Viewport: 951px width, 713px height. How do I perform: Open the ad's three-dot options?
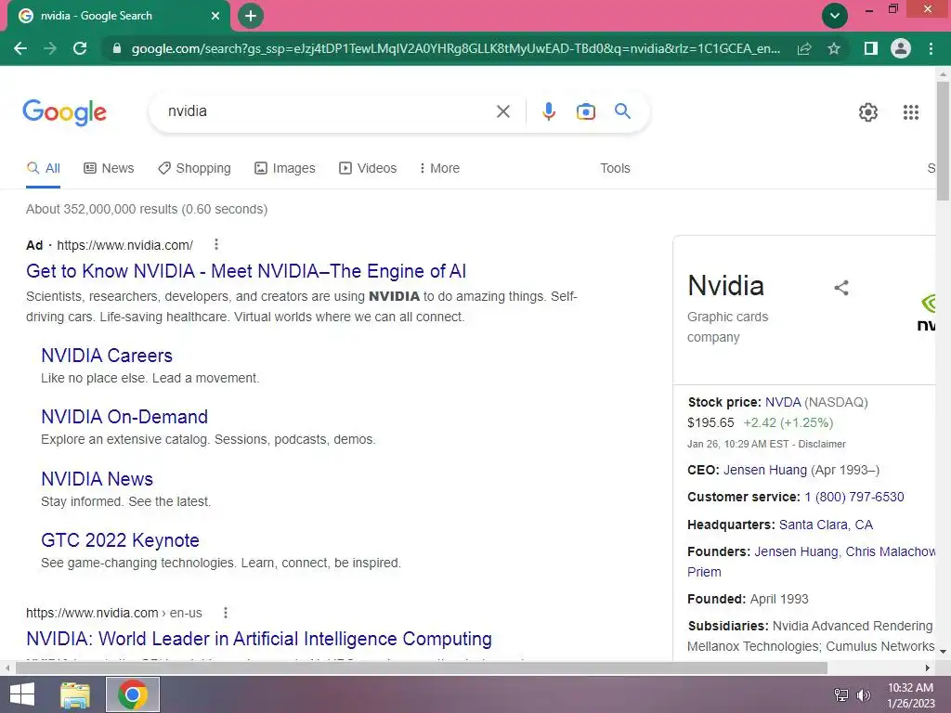point(215,244)
